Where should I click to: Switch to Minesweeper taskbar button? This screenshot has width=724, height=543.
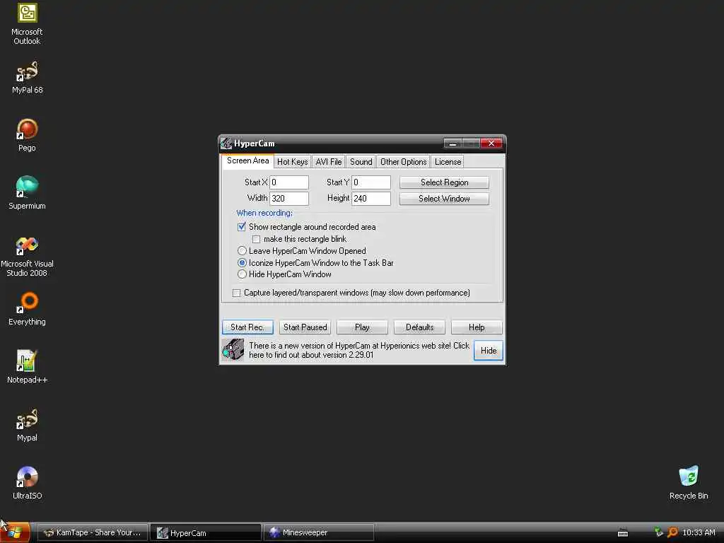click(x=319, y=532)
